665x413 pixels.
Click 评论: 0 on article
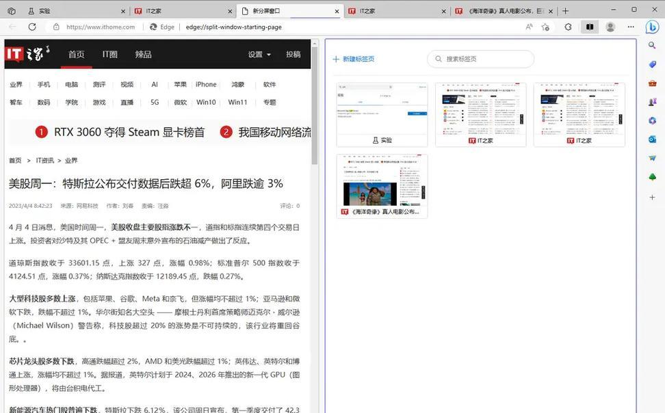pos(289,206)
